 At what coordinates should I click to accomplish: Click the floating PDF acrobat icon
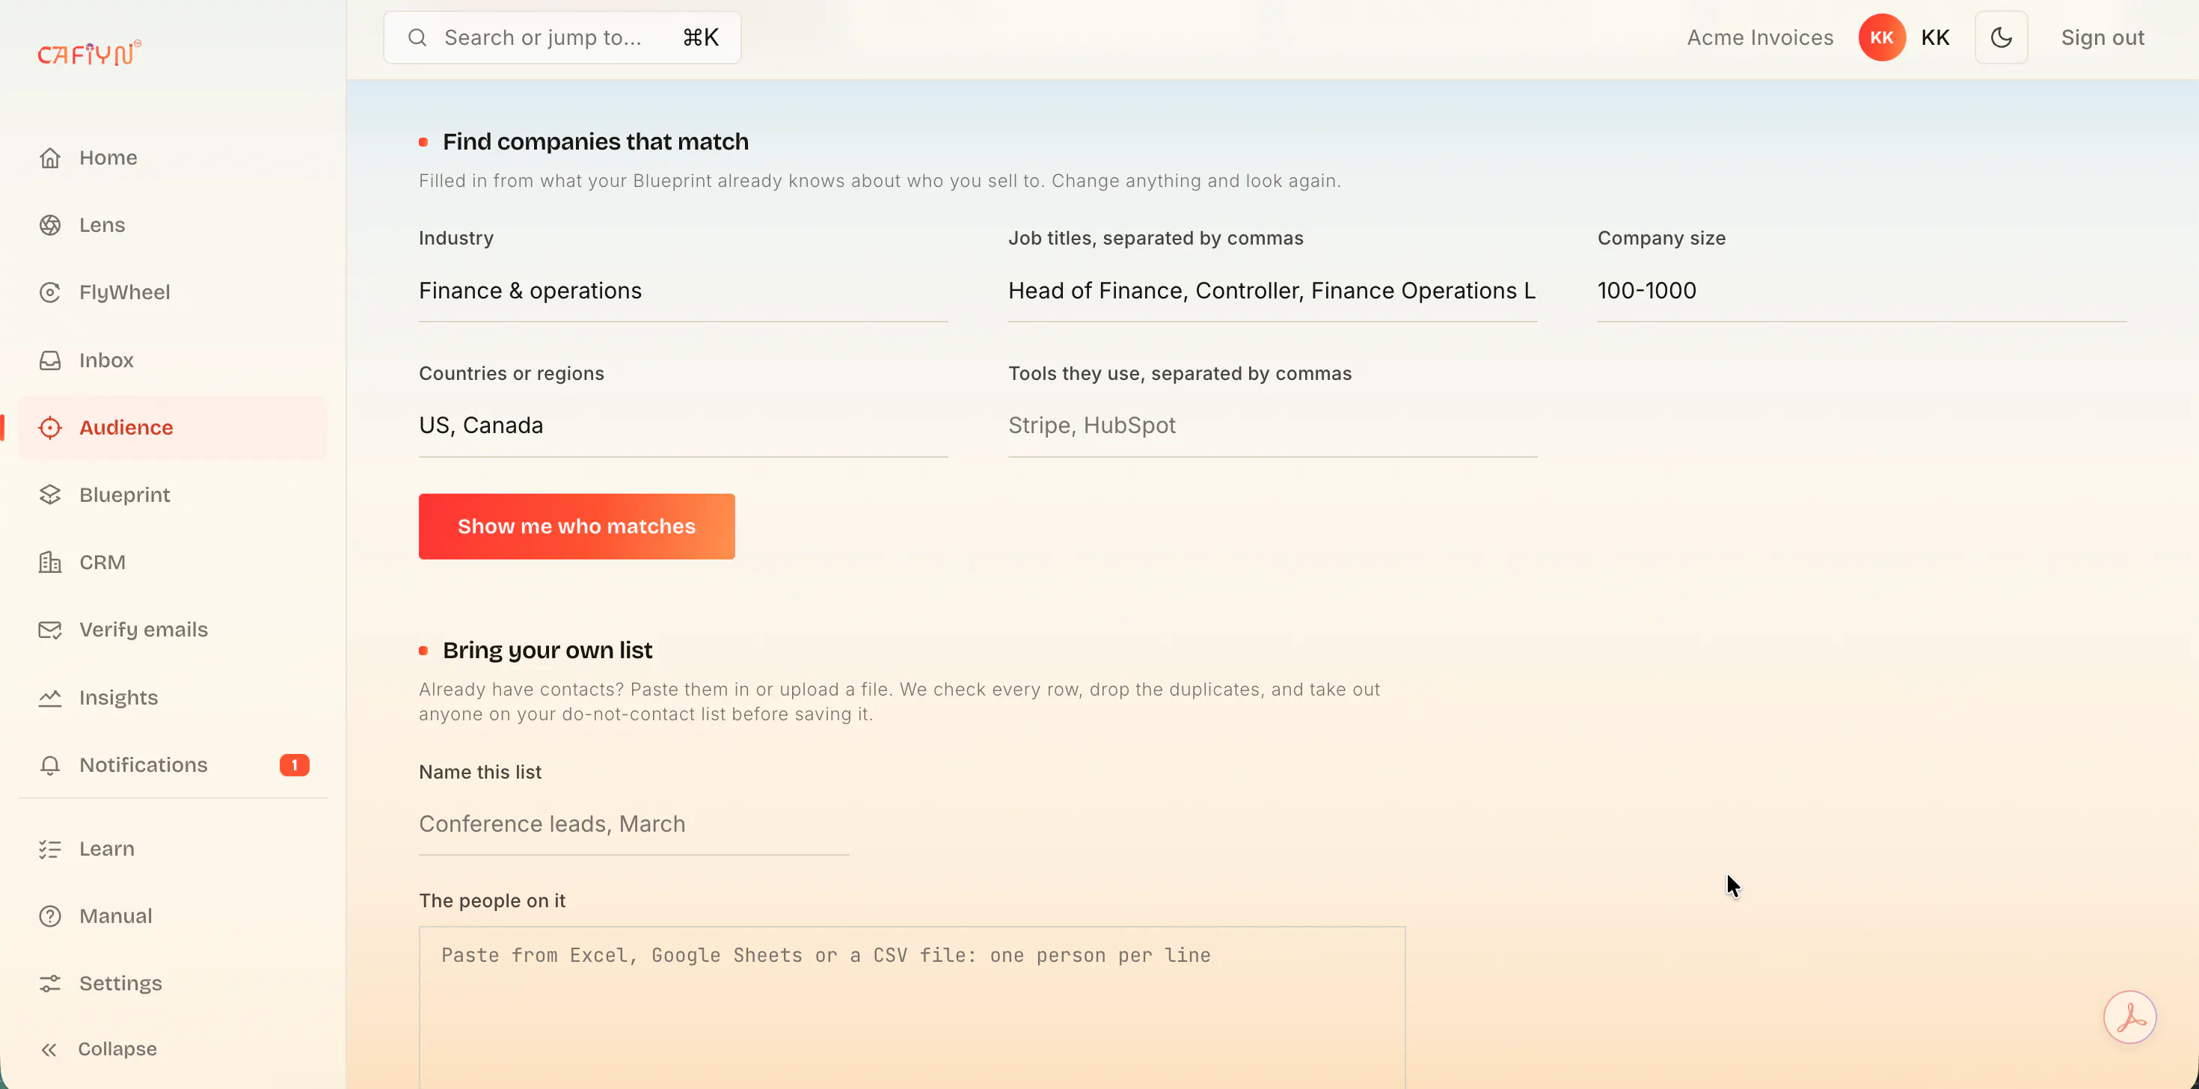coord(2129,1016)
